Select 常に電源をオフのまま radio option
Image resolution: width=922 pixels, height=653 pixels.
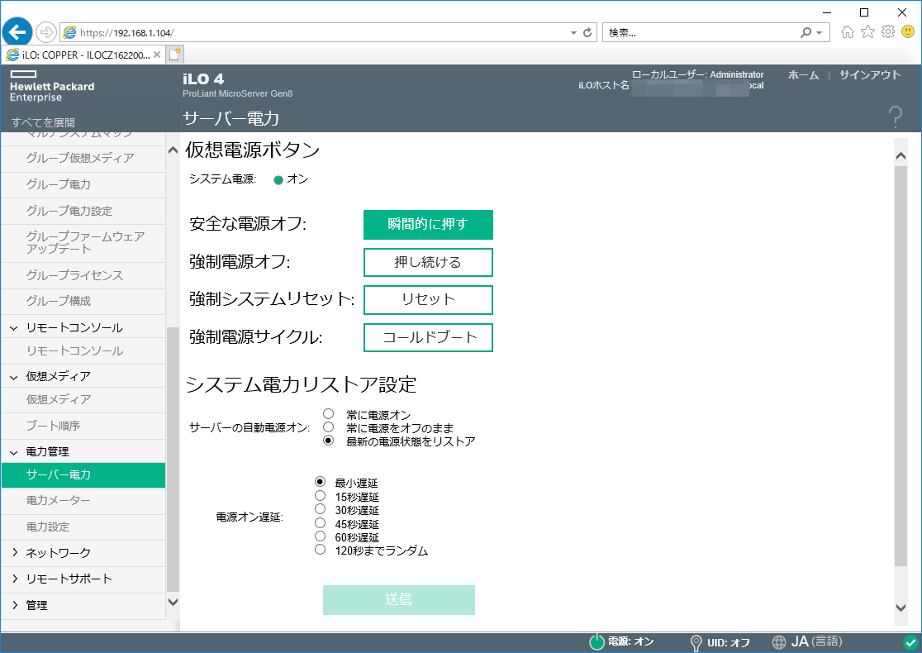pos(328,427)
